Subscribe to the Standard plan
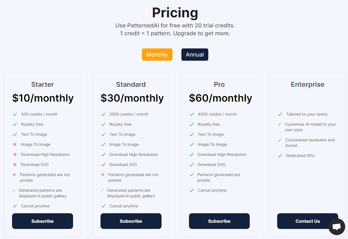The height and width of the screenshot is (239, 348). [131, 221]
